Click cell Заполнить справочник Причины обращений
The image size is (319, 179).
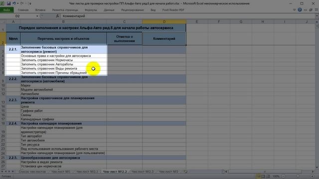click(x=63, y=73)
